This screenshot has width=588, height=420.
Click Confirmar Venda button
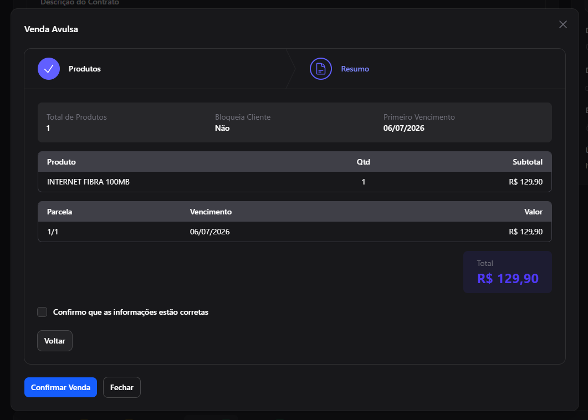click(x=61, y=387)
